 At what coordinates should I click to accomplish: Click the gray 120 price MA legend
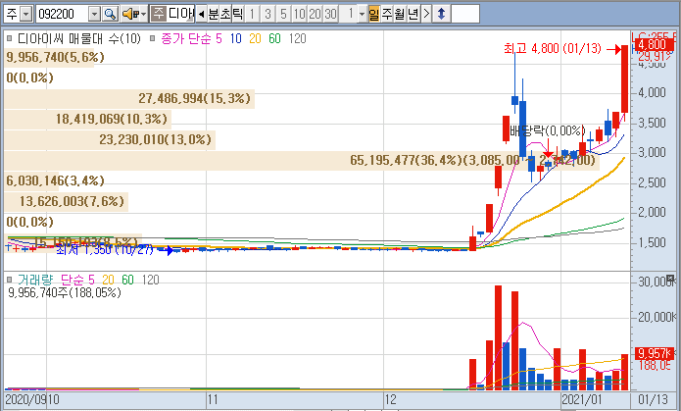[x=298, y=38]
